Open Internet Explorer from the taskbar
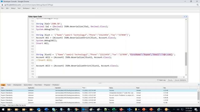The width and height of the screenshot is (200, 112). pos(160,109)
